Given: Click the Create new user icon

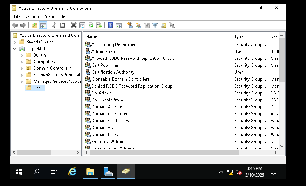Looking at the screenshot, I should (x=130, y=25).
